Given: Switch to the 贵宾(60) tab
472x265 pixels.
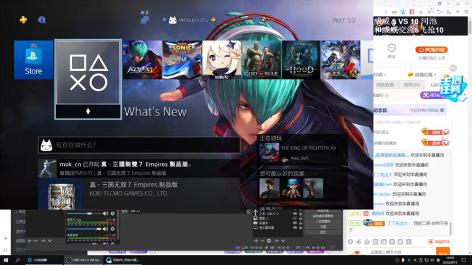Looking at the screenshot, I should [412, 85].
